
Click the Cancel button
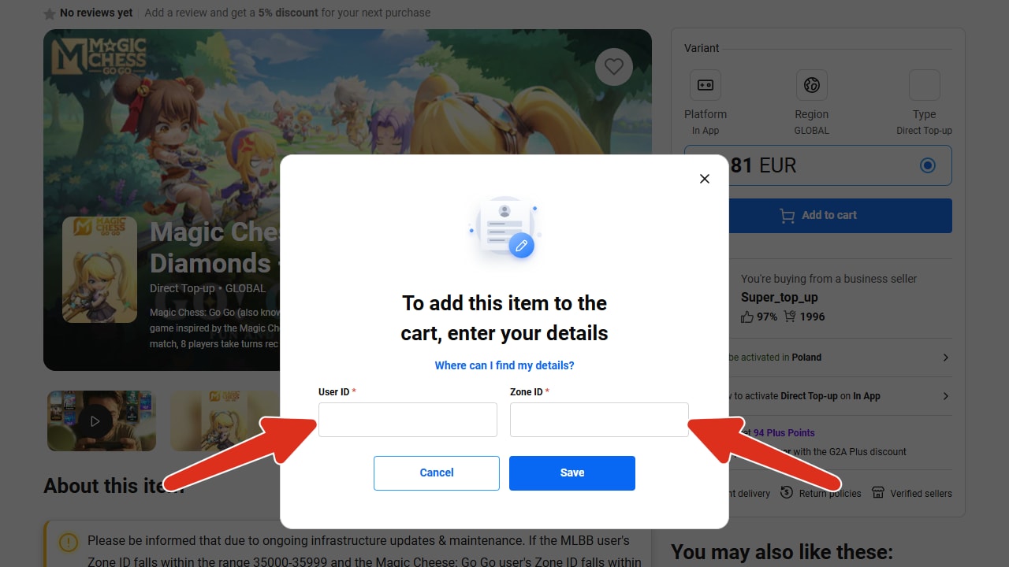[x=437, y=473]
